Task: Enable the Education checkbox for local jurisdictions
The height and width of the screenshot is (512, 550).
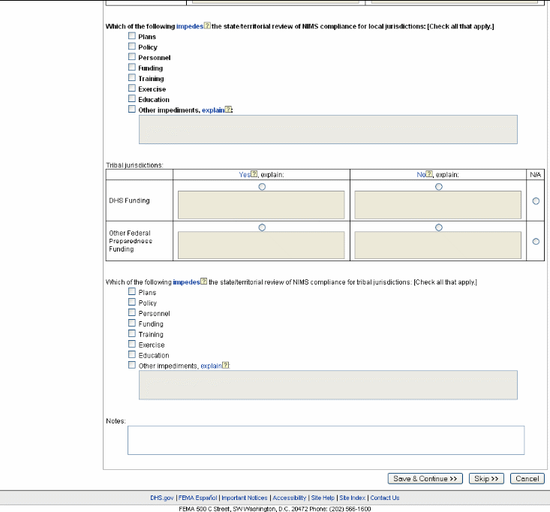Action: pos(132,99)
